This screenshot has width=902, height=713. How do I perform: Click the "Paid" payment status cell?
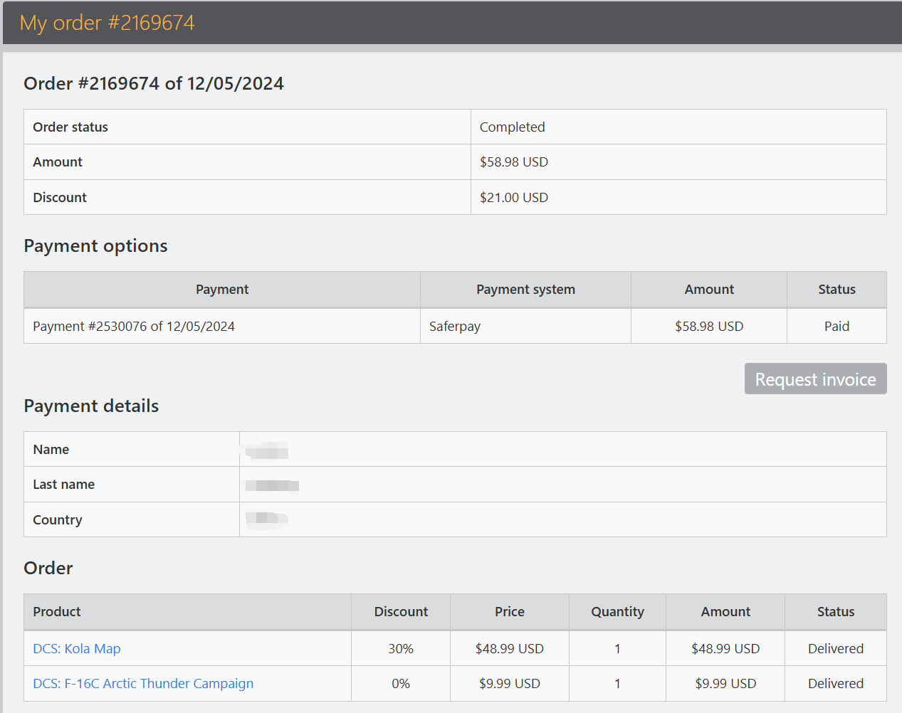tap(837, 326)
